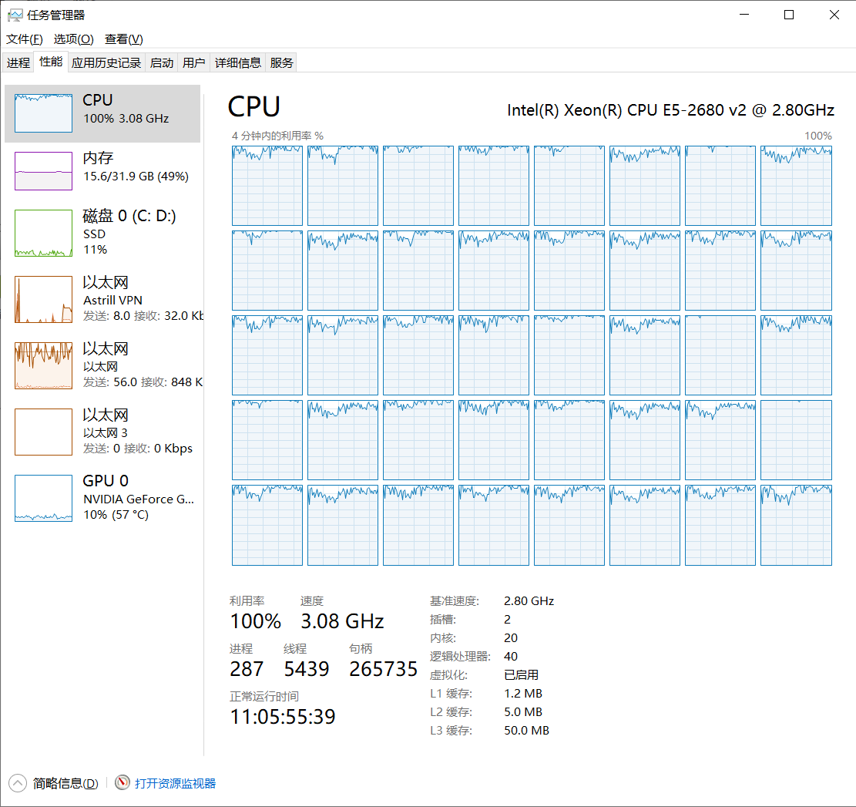Select the 以太网 3 entry
The image size is (856, 807).
coord(102,432)
